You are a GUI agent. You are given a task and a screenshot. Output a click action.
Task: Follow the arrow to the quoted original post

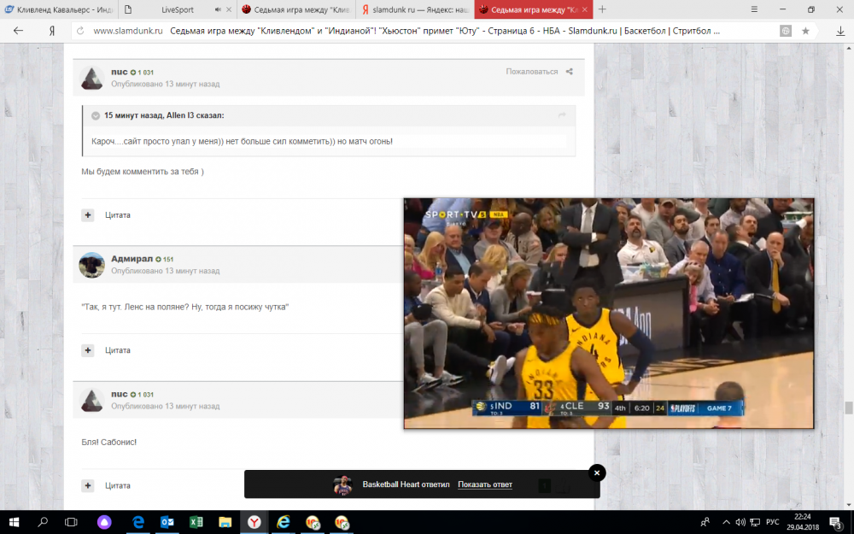pyautogui.click(x=562, y=115)
